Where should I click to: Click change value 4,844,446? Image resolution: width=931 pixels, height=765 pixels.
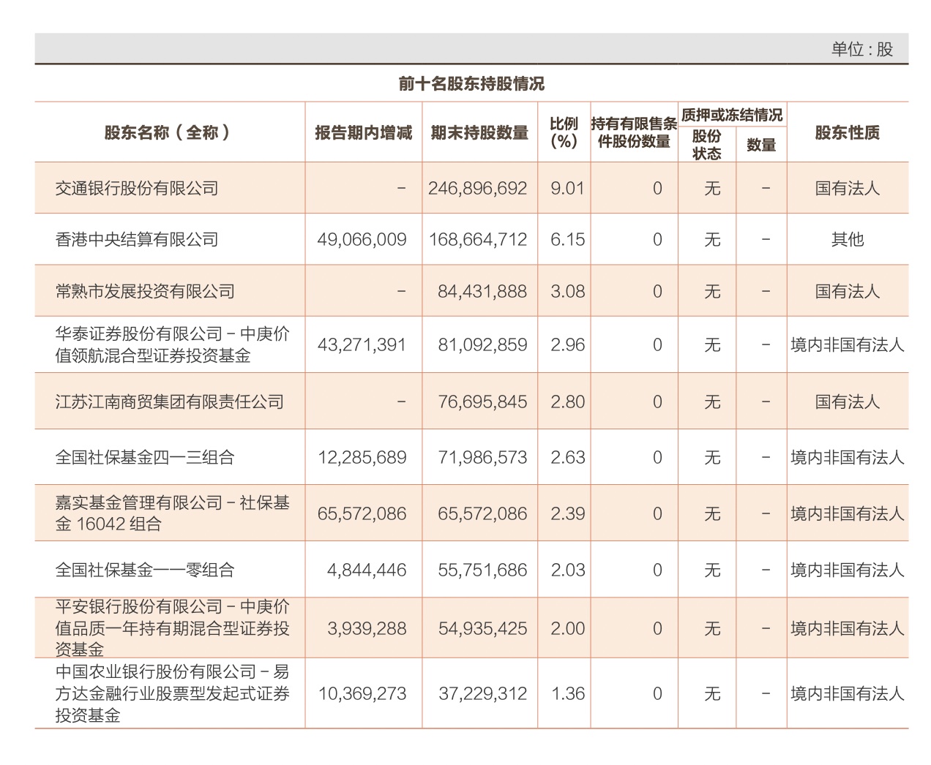(x=367, y=570)
